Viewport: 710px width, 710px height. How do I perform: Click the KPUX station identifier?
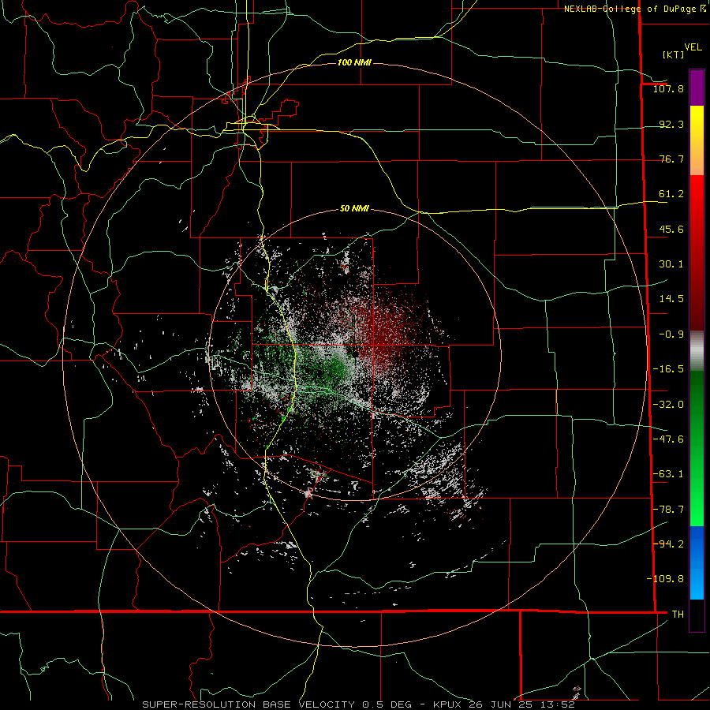(x=447, y=704)
